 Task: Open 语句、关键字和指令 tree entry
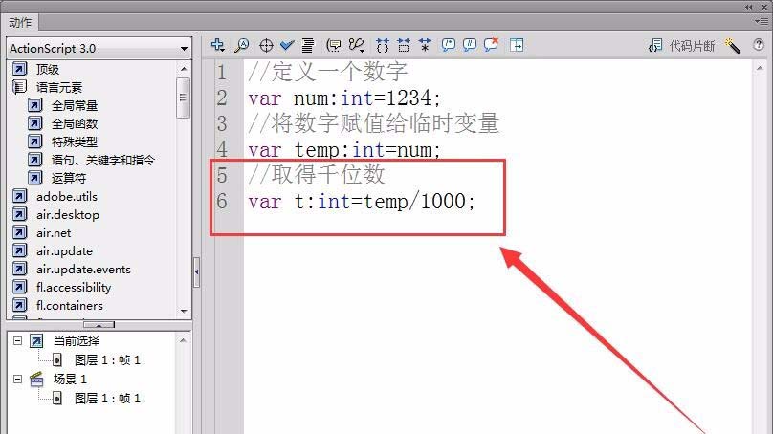[103, 160]
